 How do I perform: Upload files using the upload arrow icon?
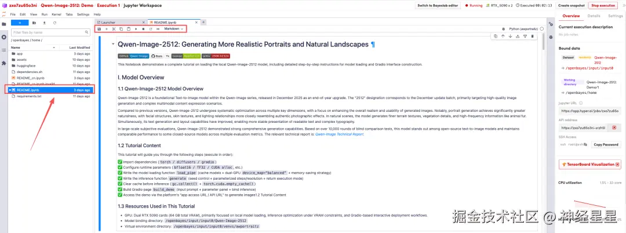[44, 23]
